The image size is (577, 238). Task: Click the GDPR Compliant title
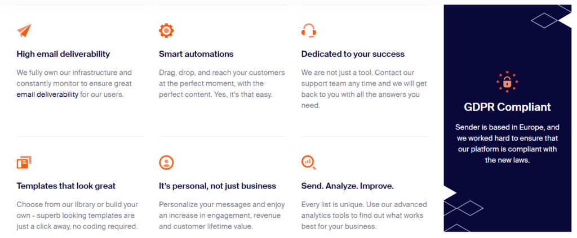click(508, 107)
